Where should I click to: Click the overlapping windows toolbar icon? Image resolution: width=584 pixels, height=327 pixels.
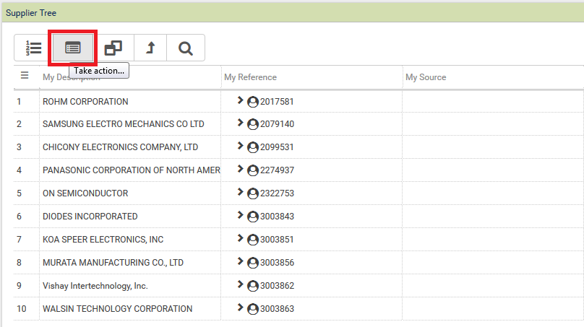(113, 48)
